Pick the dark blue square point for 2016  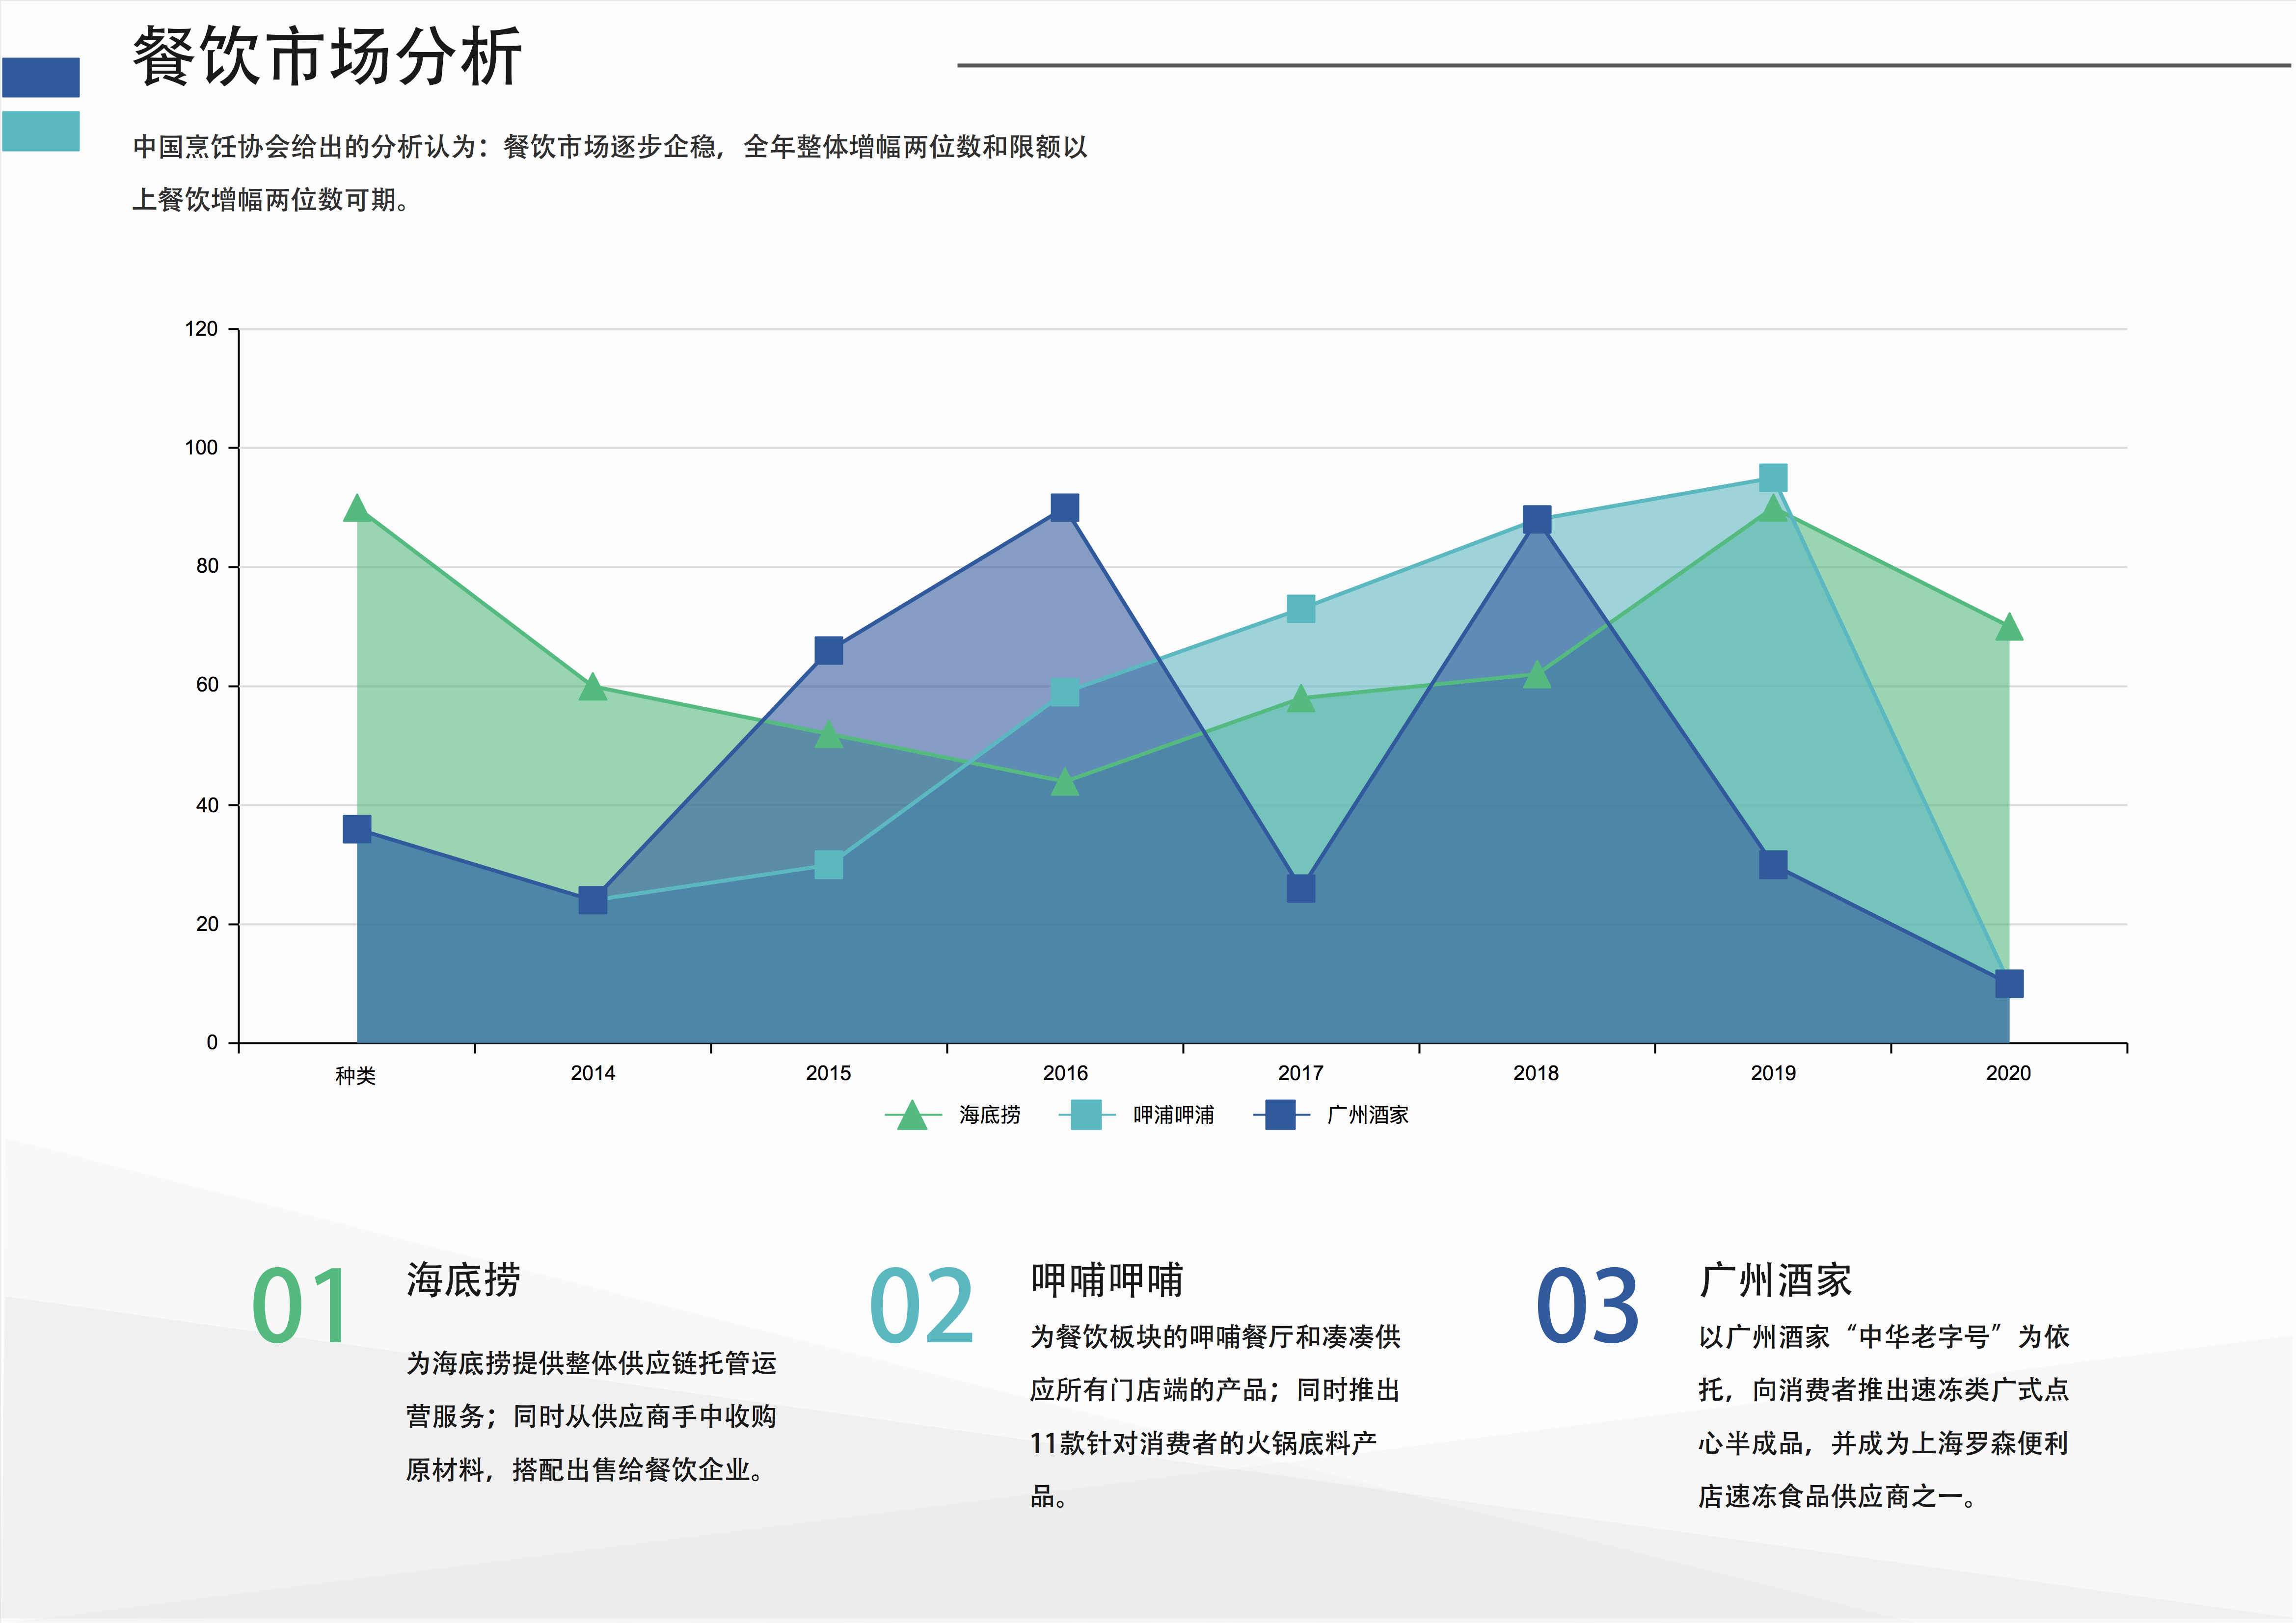point(1065,508)
